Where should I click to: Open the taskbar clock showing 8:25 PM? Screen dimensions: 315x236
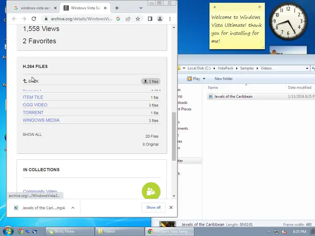coord(299,232)
